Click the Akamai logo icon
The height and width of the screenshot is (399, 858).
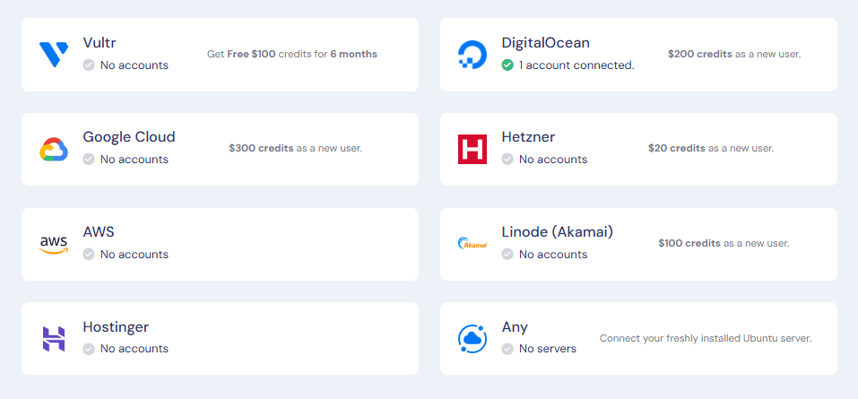click(x=472, y=244)
